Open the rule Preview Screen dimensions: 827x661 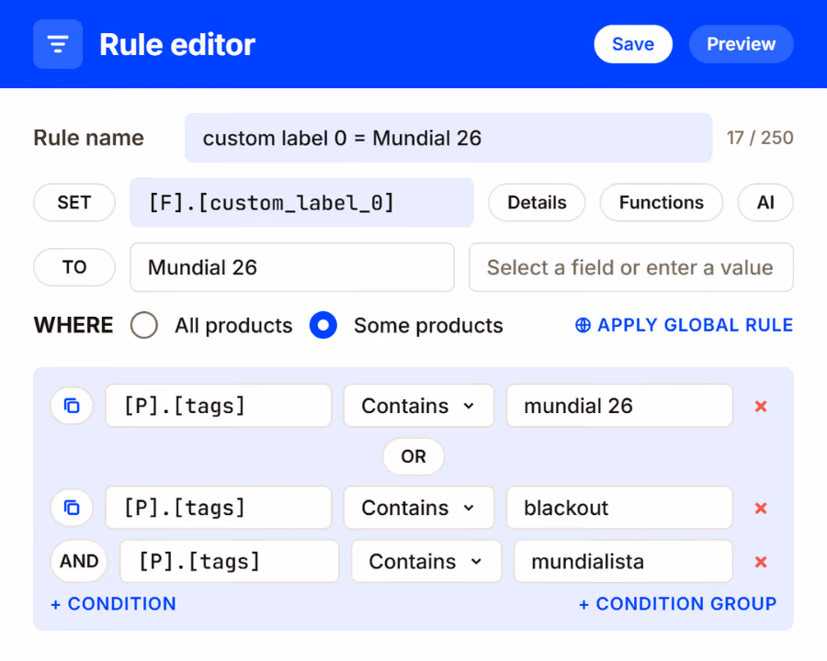point(741,44)
